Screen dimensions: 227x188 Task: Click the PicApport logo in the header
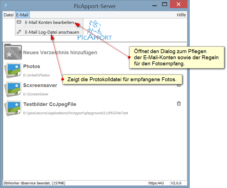[x=95, y=31]
